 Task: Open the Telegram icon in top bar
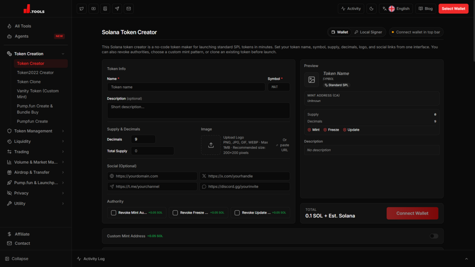(117, 8)
